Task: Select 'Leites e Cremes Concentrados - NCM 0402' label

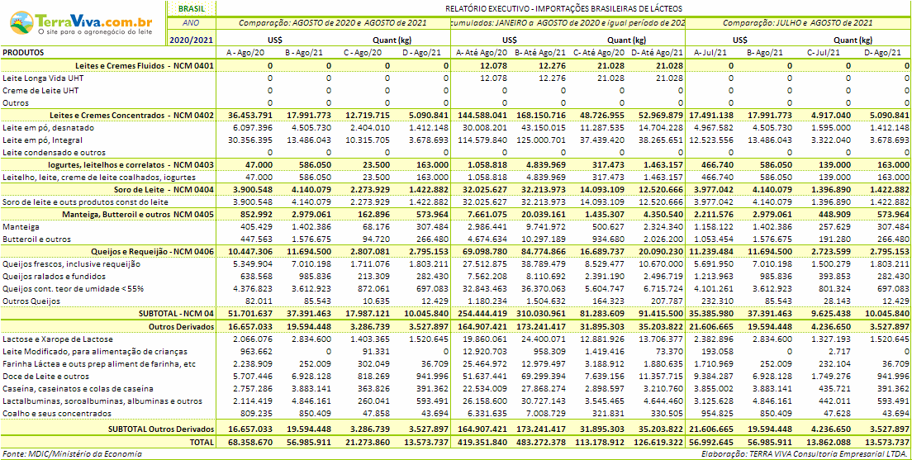Action: (x=132, y=116)
